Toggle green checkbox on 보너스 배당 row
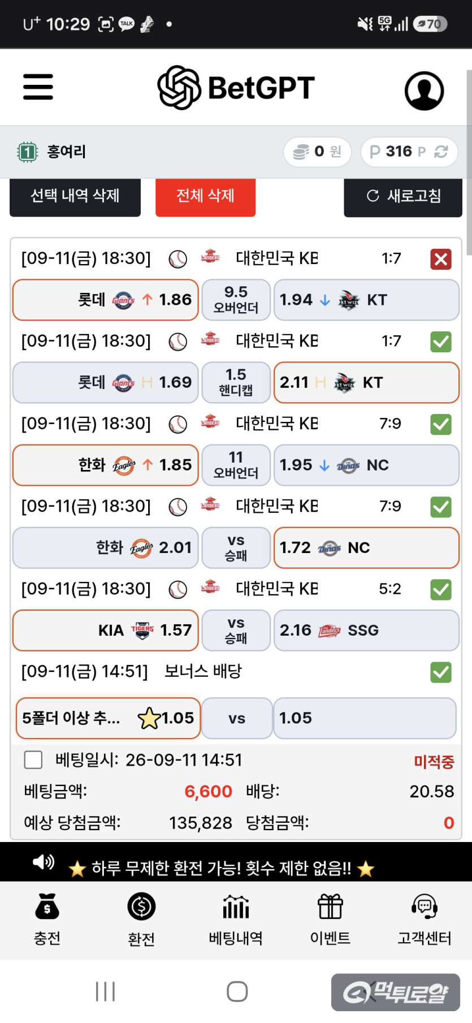Viewport: 472px width, 1023px height. pyautogui.click(x=441, y=672)
